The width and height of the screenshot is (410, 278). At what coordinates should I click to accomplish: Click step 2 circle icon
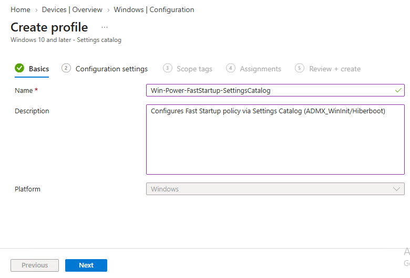(66, 68)
